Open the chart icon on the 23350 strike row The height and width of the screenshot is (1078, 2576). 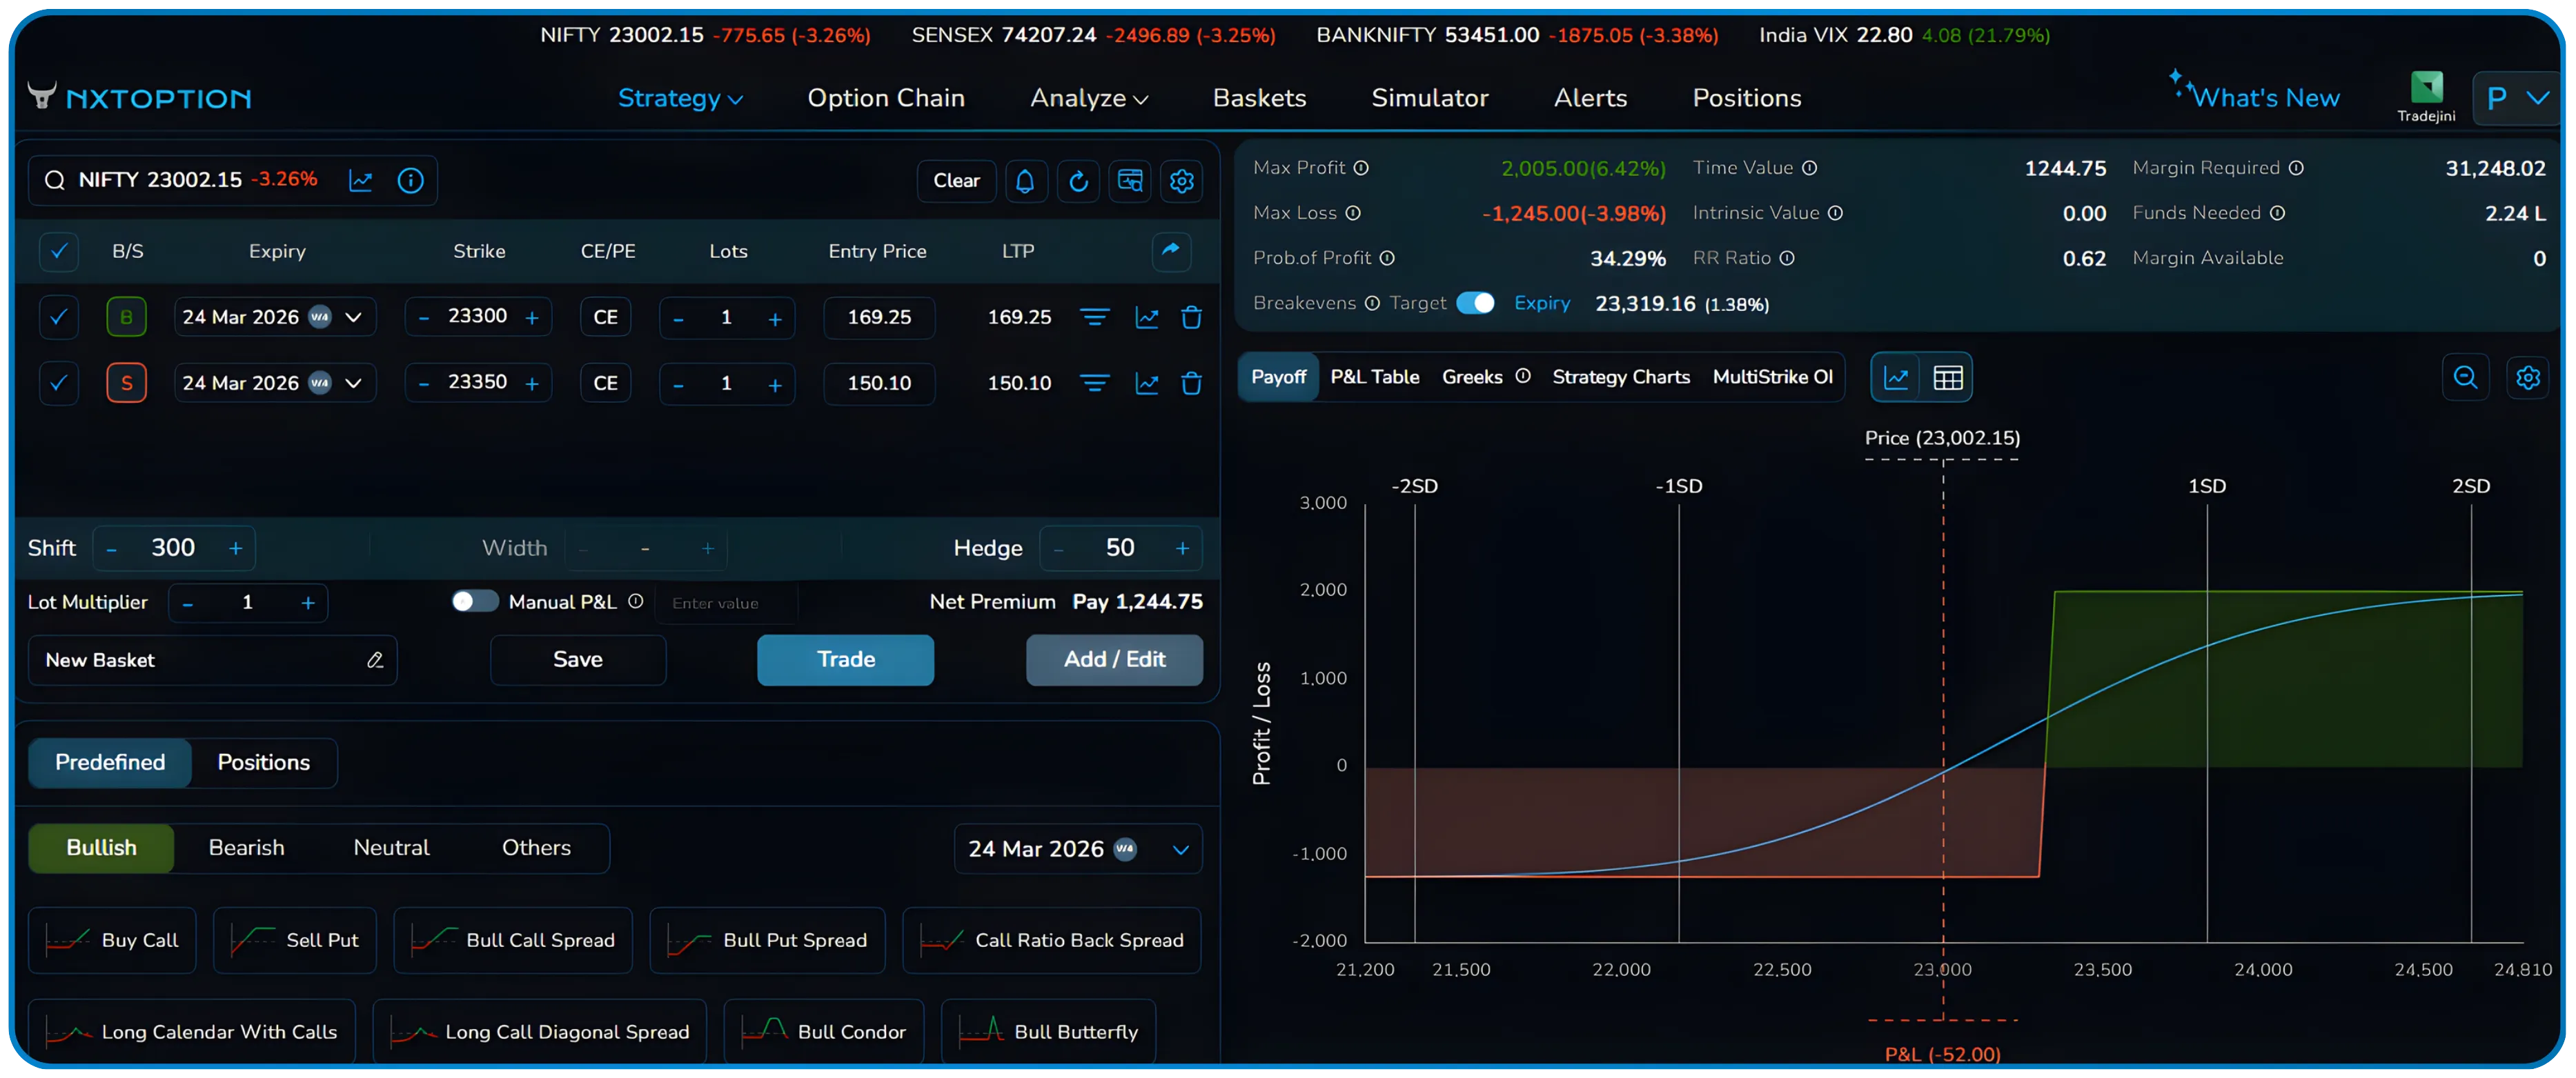(x=1146, y=383)
